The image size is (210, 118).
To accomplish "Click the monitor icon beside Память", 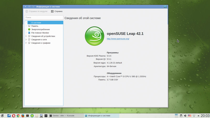I will (29, 26).
